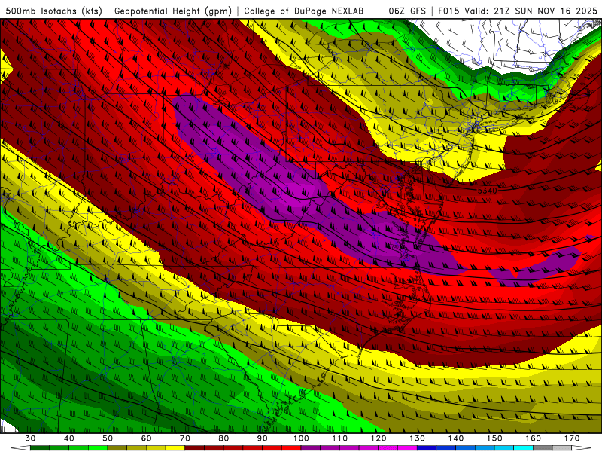Screen dimensions: 602x452
Task: Click the legend value '170'
Action: [572, 438]
